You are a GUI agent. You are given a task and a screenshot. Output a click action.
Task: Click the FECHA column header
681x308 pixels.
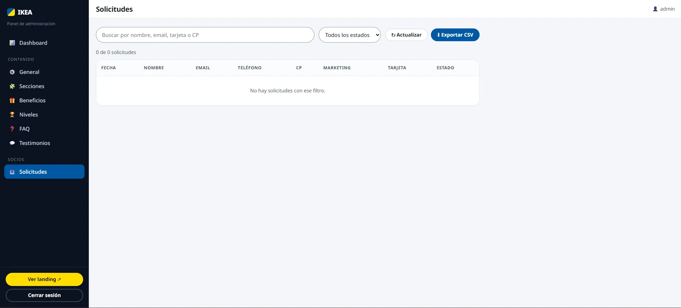point(108,68)
